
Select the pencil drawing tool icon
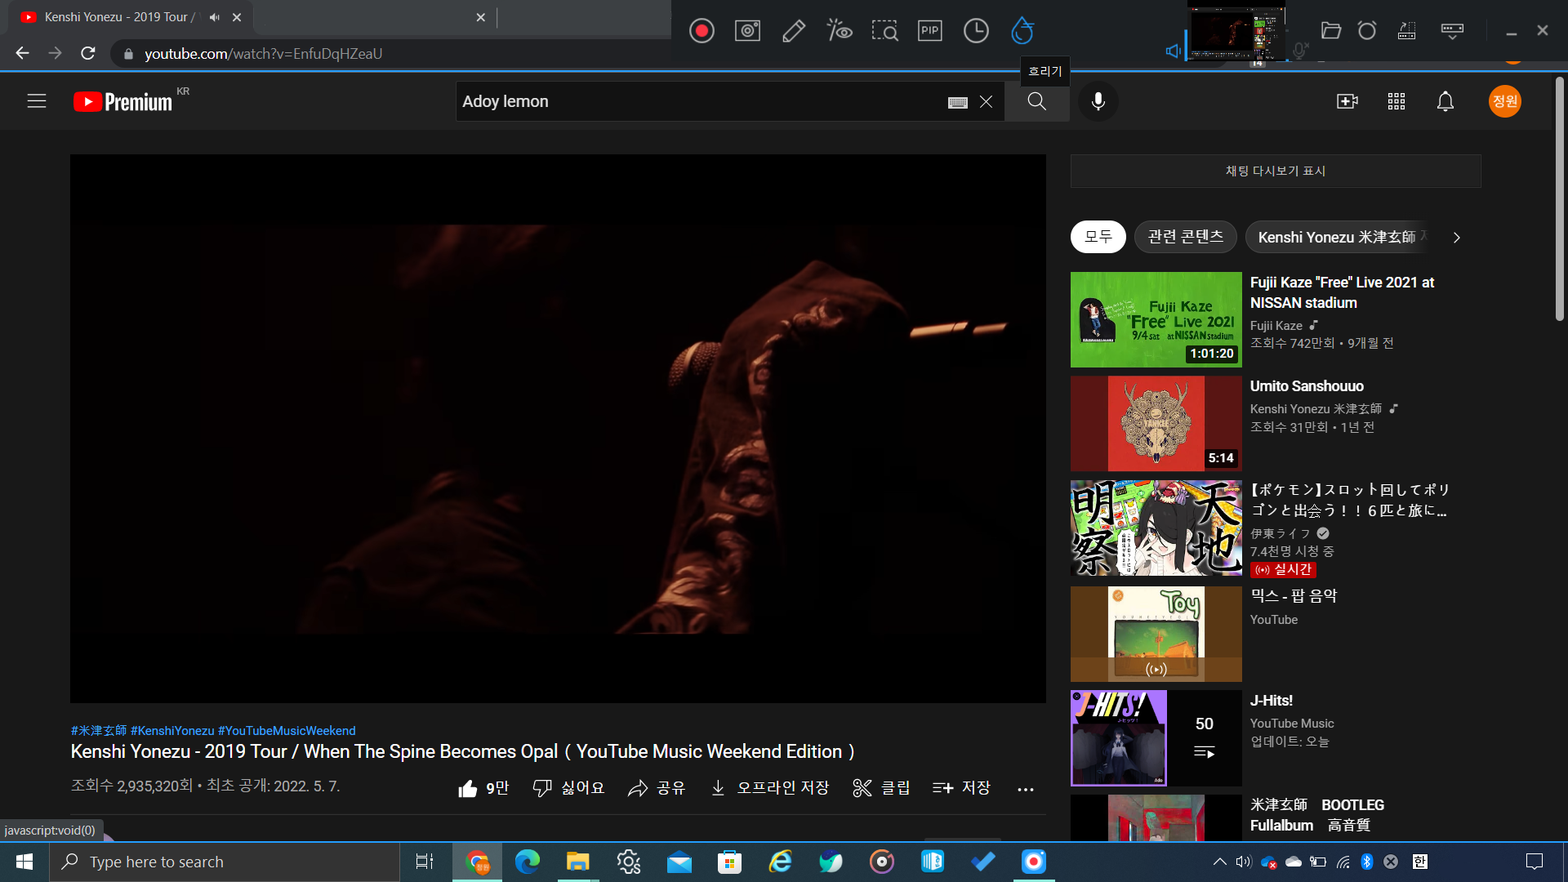(793, 31)
